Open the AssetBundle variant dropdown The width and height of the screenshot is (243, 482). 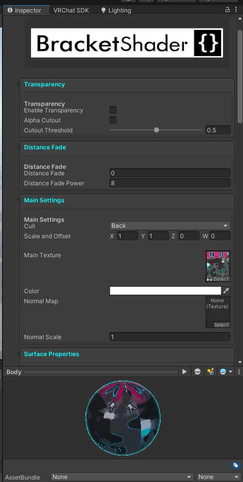pyautogui.click(x=218, y=477)
